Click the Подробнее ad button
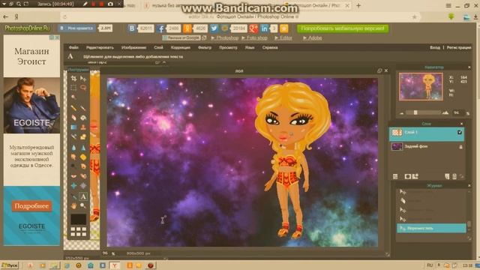Viewport: 480px width, 270px height. pos(31,206)
